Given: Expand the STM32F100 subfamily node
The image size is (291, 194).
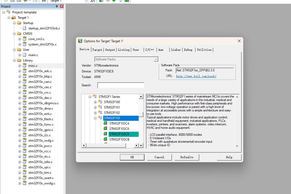Looking at the screenshot, I should point(95,102).
